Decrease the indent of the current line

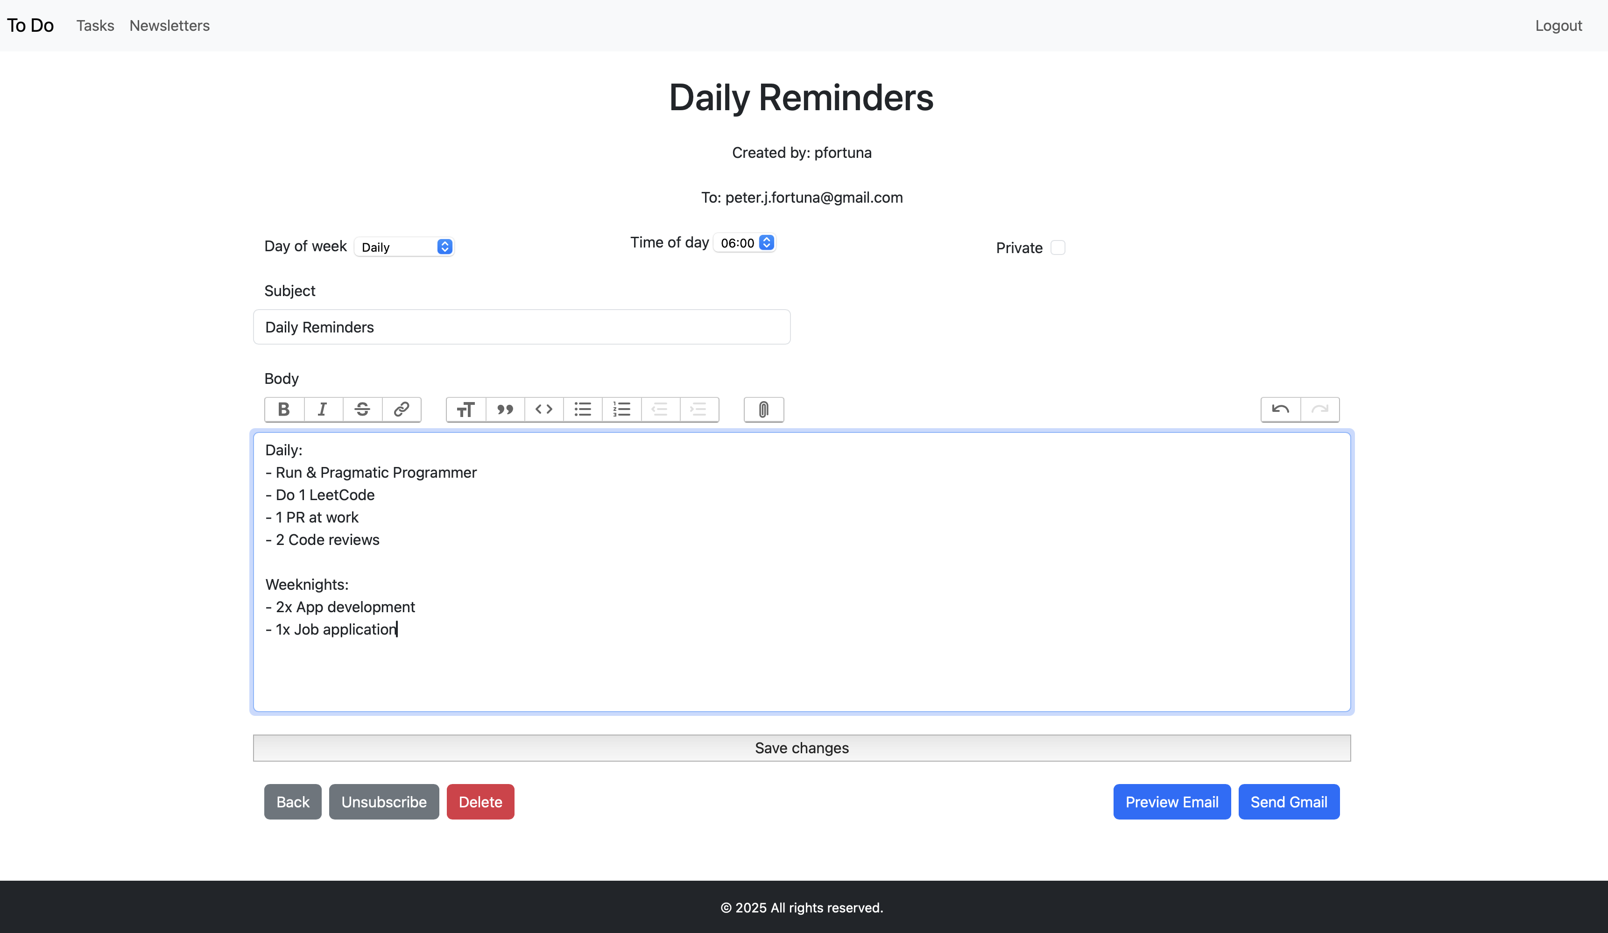(x=660, y=409)
